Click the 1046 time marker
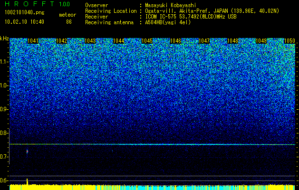This screenshot has height=190, width=299. pos(175,41)
